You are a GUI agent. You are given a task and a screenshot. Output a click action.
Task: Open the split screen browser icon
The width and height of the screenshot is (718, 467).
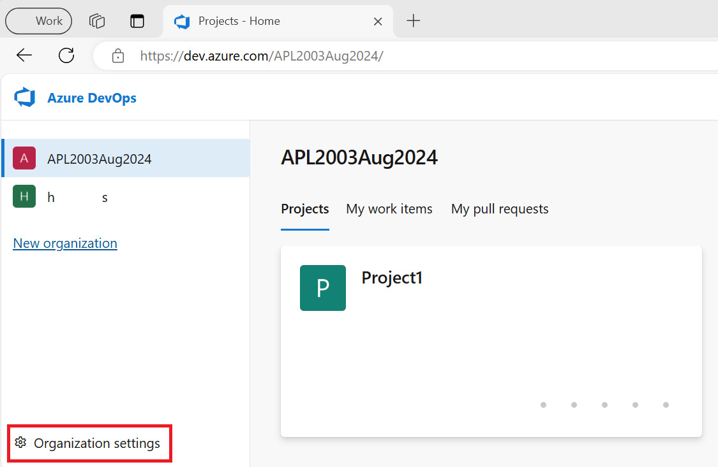pyautogui.click(x=137, y=21)
